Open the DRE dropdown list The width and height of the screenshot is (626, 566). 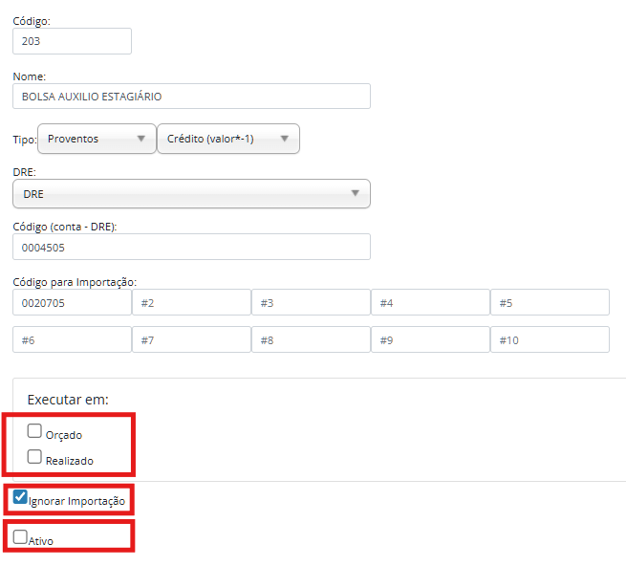click(x=191, y=194)
